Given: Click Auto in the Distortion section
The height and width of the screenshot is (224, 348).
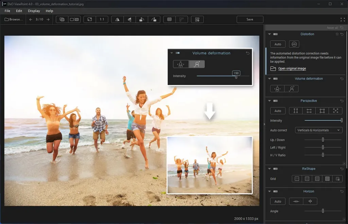Looking at the screenshot, I should point(278,44).
